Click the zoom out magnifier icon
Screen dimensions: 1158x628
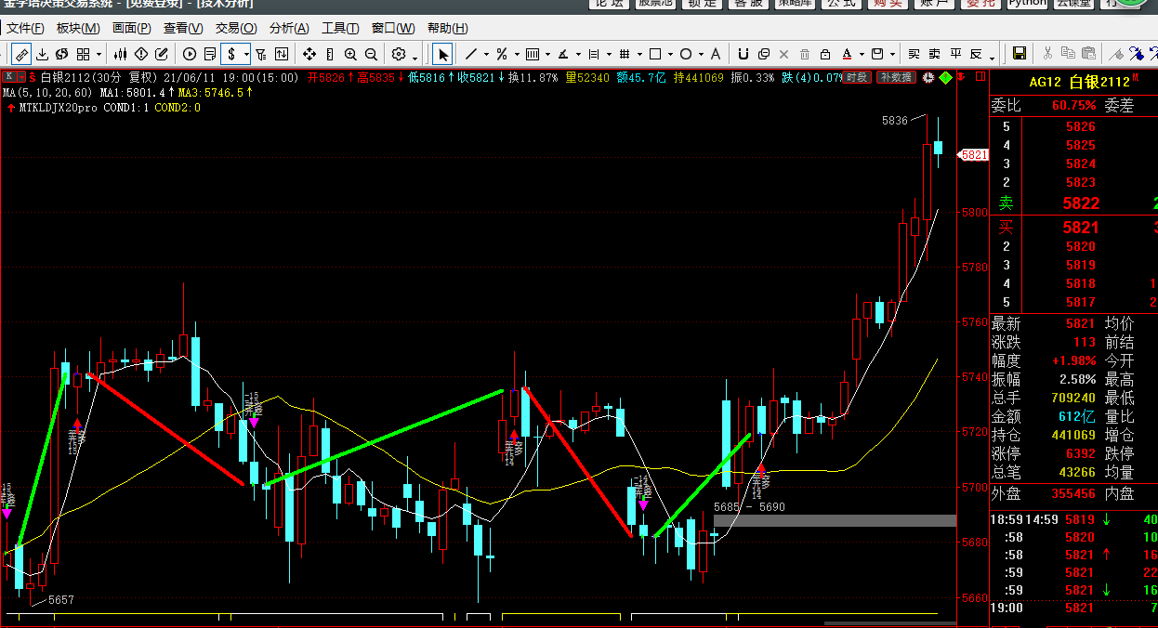pos(371,54)
